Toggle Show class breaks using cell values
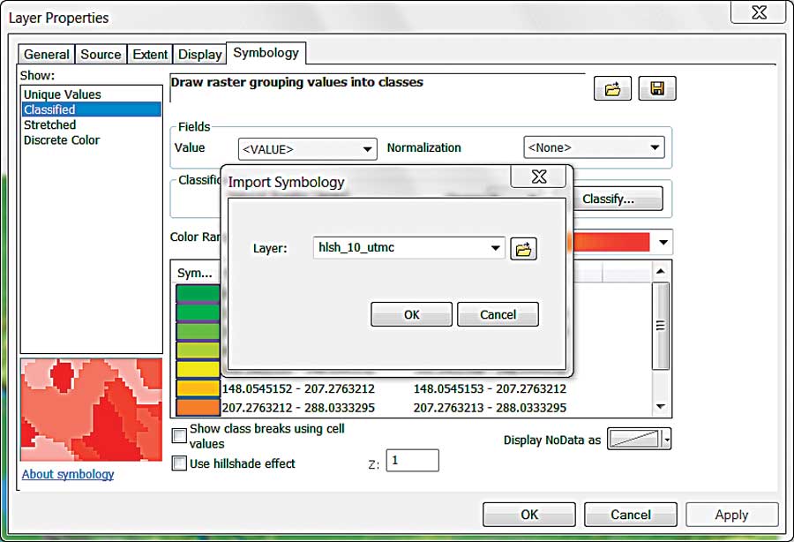This screenshot has width=794, height=542. (x=179, y=435)
